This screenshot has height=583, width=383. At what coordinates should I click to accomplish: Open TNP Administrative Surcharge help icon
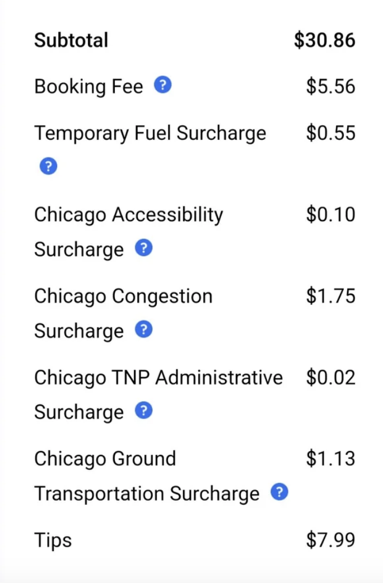point(144,411)
